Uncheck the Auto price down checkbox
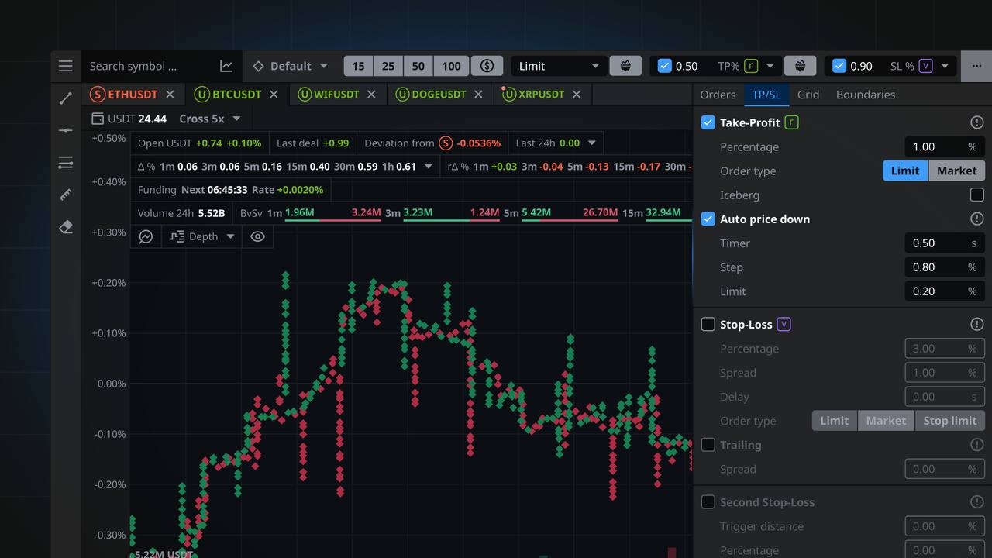This screenshot has height=558, width=992. point(708,219)
